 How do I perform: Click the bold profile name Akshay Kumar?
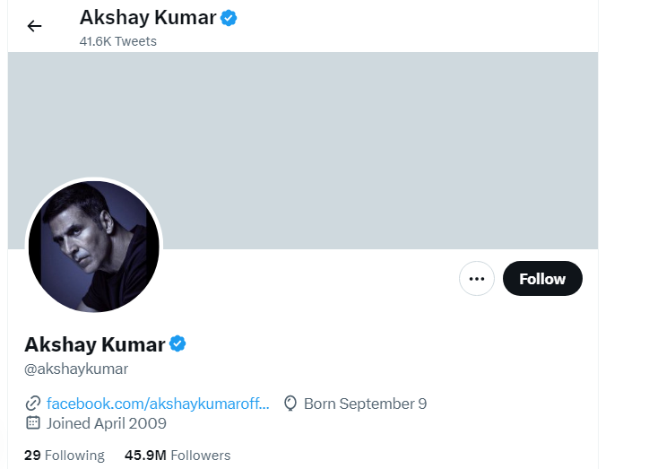(x=95, y=344)
